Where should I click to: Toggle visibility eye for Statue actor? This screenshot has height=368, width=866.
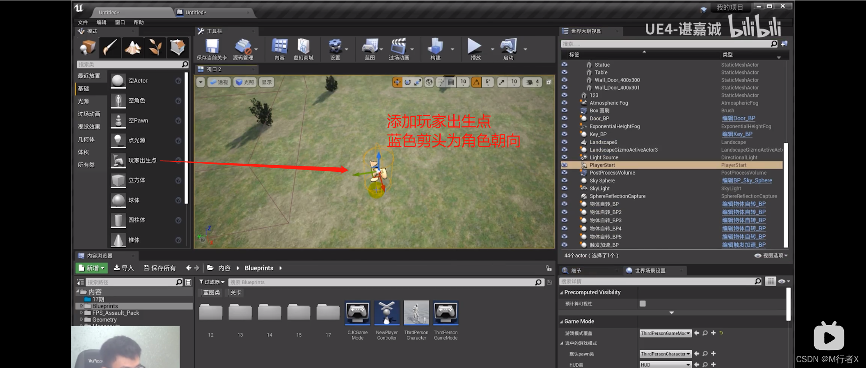coord(564,64)
